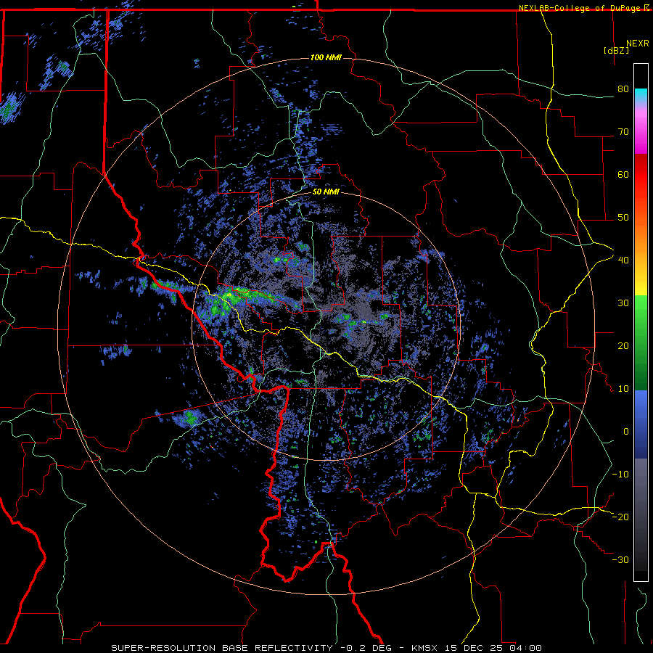Click the 100 NMI range ring label

click(326, 57)
